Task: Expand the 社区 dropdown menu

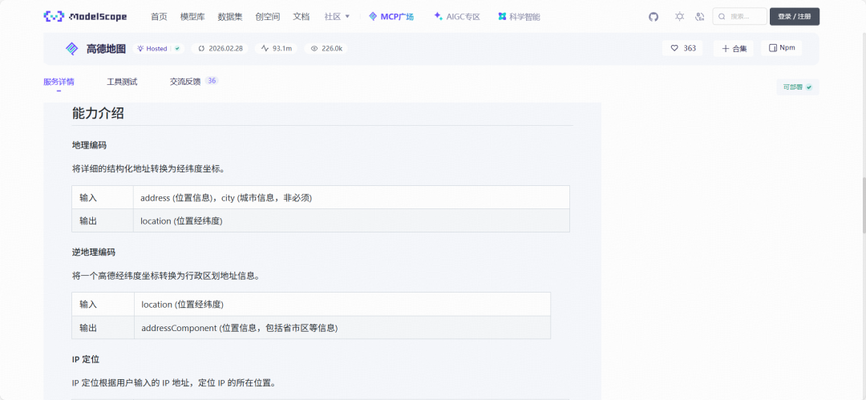Action: pos(337,17)
